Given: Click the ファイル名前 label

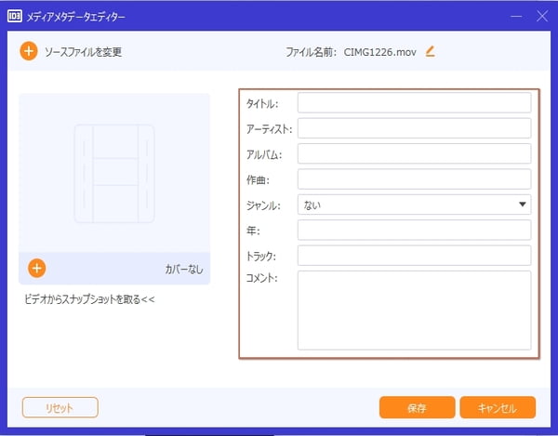Looking at the screenshot, I should coord(311,52).
